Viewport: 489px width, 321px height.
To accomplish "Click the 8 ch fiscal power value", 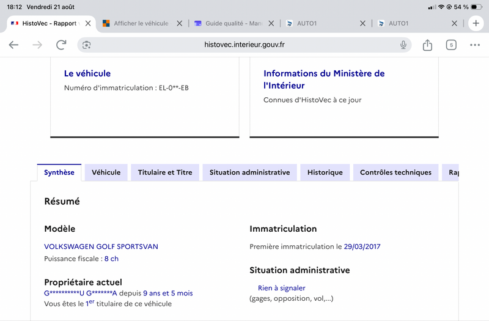I will (111, 259).
